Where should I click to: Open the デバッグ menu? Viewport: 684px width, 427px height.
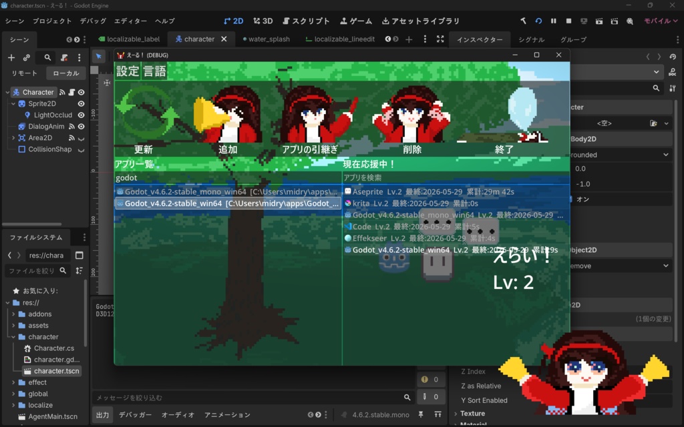(x=93, y=21)
